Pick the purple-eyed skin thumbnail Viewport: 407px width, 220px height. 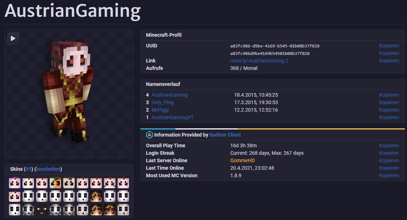[123, 183]
